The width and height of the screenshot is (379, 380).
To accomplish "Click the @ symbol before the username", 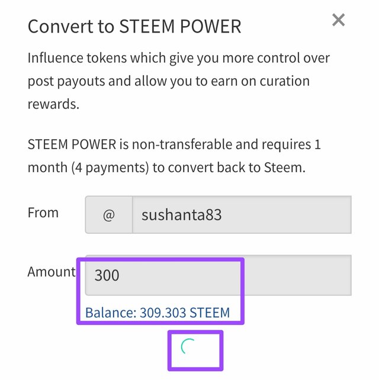I will [x=108, y=214].
